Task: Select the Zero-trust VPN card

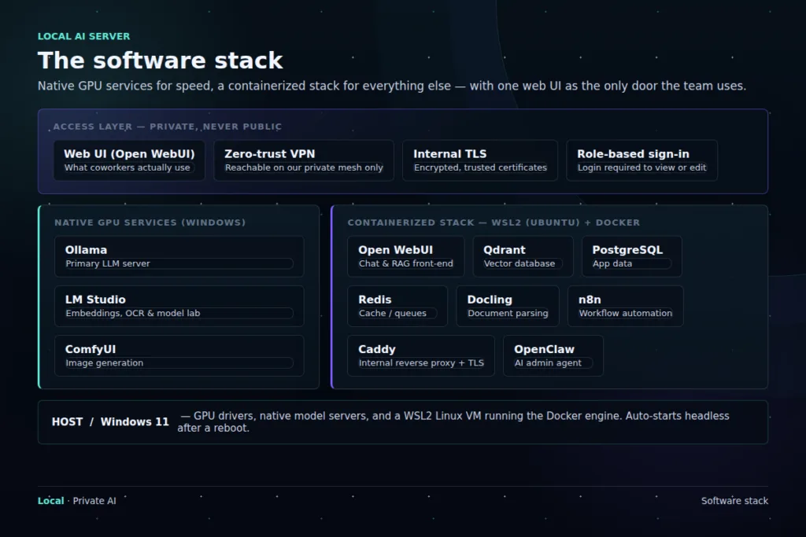Action: tap(304, 160)
